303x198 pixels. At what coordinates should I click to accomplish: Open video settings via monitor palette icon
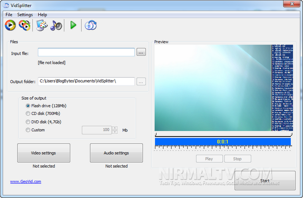point(42,25)
